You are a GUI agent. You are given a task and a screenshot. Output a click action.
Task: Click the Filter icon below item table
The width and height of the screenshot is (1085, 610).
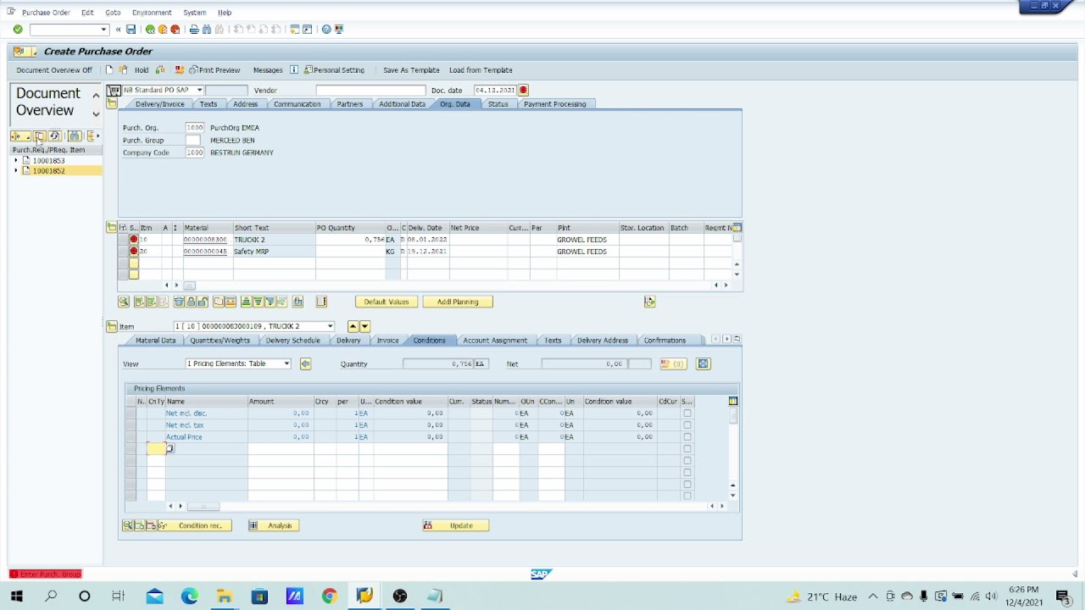(270, 302)
